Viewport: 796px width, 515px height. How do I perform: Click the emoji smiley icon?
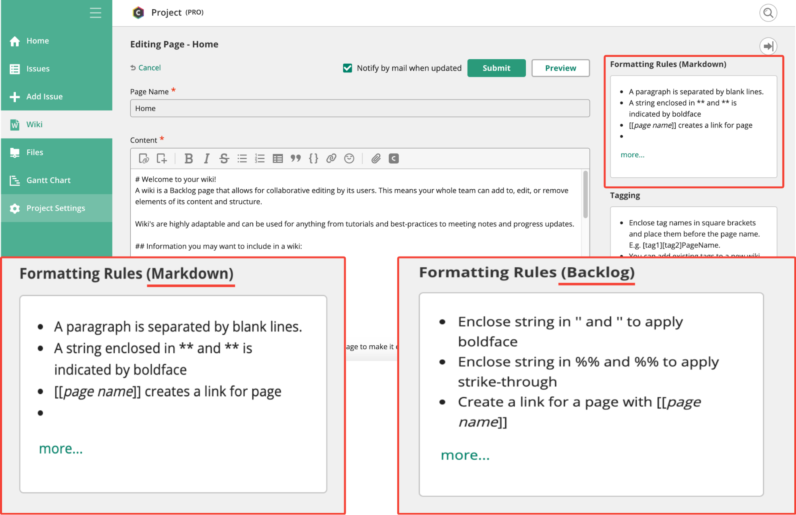[x=349, y=159]
